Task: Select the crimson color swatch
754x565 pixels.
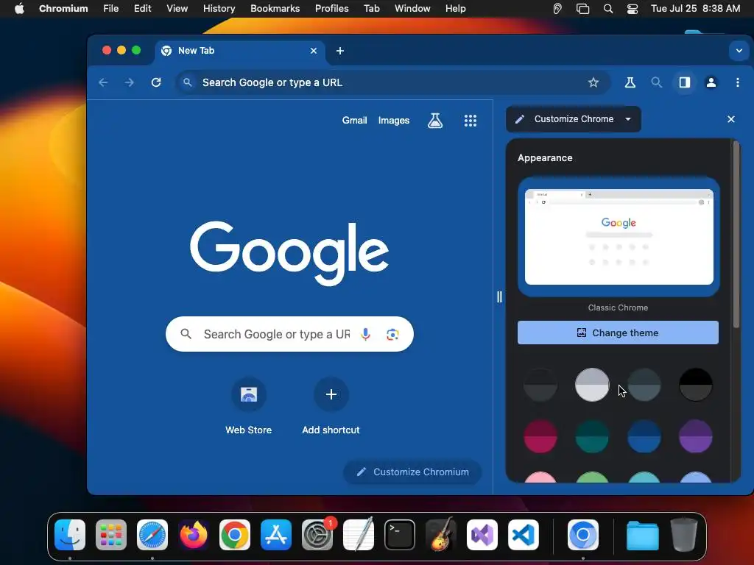Action: (x=540, y=436)
